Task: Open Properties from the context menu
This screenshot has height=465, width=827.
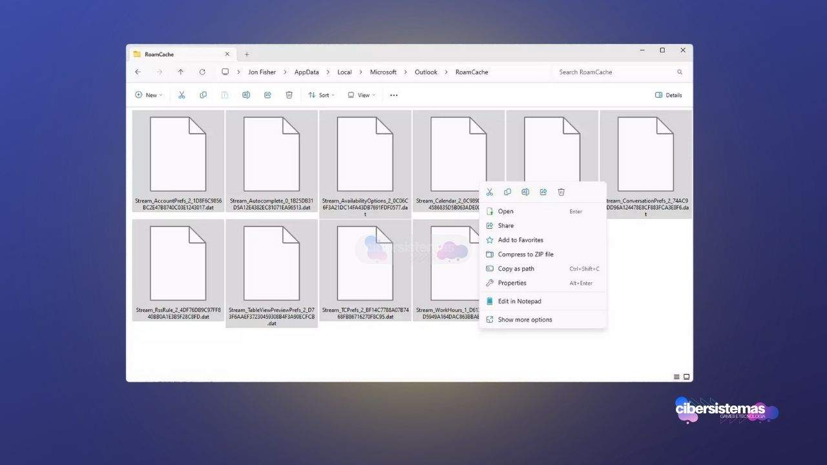Action: [543, 283]
